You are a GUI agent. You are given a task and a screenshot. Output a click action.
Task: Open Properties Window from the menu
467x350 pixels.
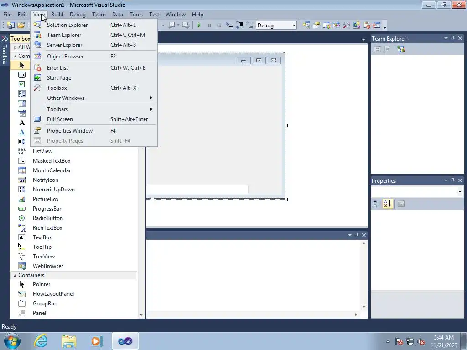click(94, 131)
